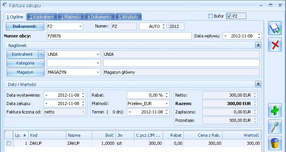The height and width of the screenshot is (152, 286).
Task: Click the Magazyn główny description field
Action: coord(181,72)
